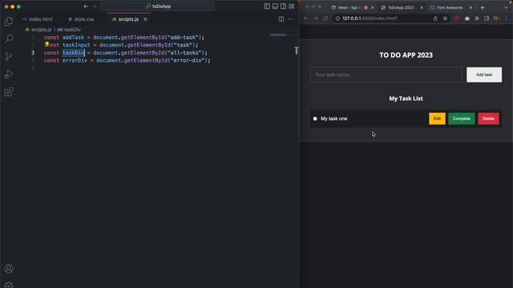Image resolution: width=513 pixels, height=288 pixels.
Task: Click the Add task button
Action: tap(484, 74)
